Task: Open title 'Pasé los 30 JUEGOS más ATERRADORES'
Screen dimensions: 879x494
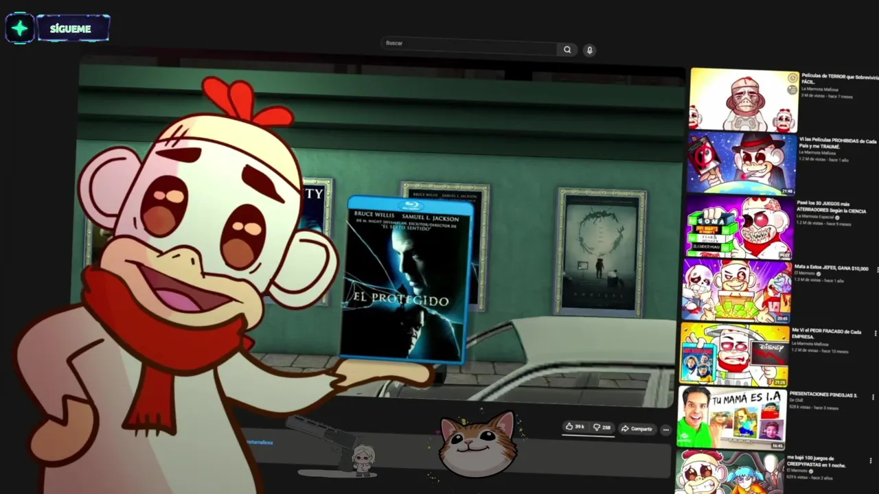Action: click(x=832, y=206)
